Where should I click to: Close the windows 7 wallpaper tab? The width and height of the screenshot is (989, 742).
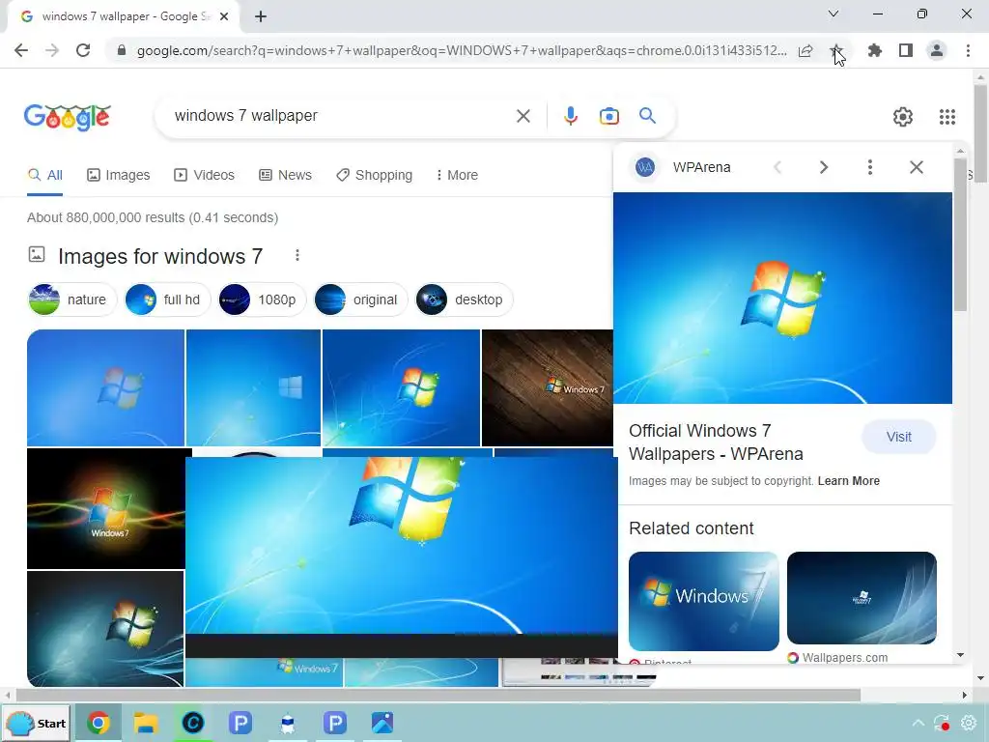224,16
